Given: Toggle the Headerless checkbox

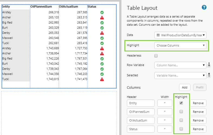Looking at the screenshot, I should point(156,56).
